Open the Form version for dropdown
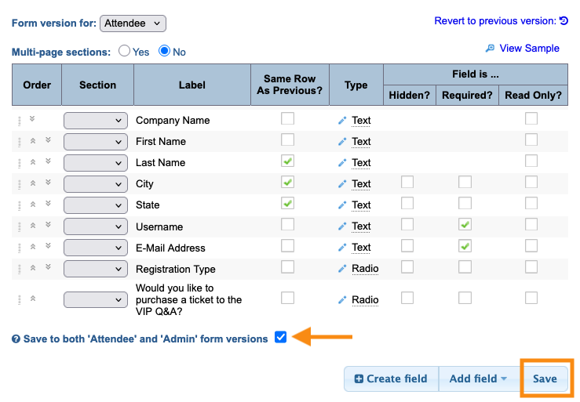580x402 pixels. tap(133, 24)
